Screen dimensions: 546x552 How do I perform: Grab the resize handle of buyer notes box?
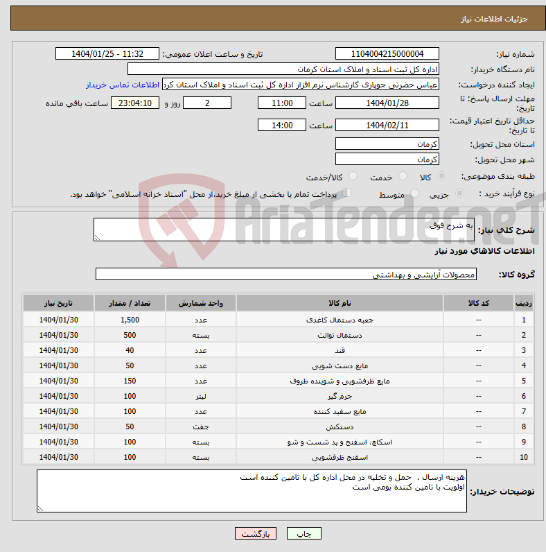pos(40,509)
